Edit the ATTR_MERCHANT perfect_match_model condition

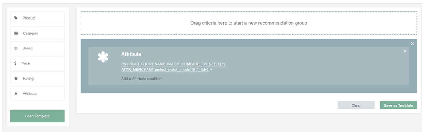[165, 70]
